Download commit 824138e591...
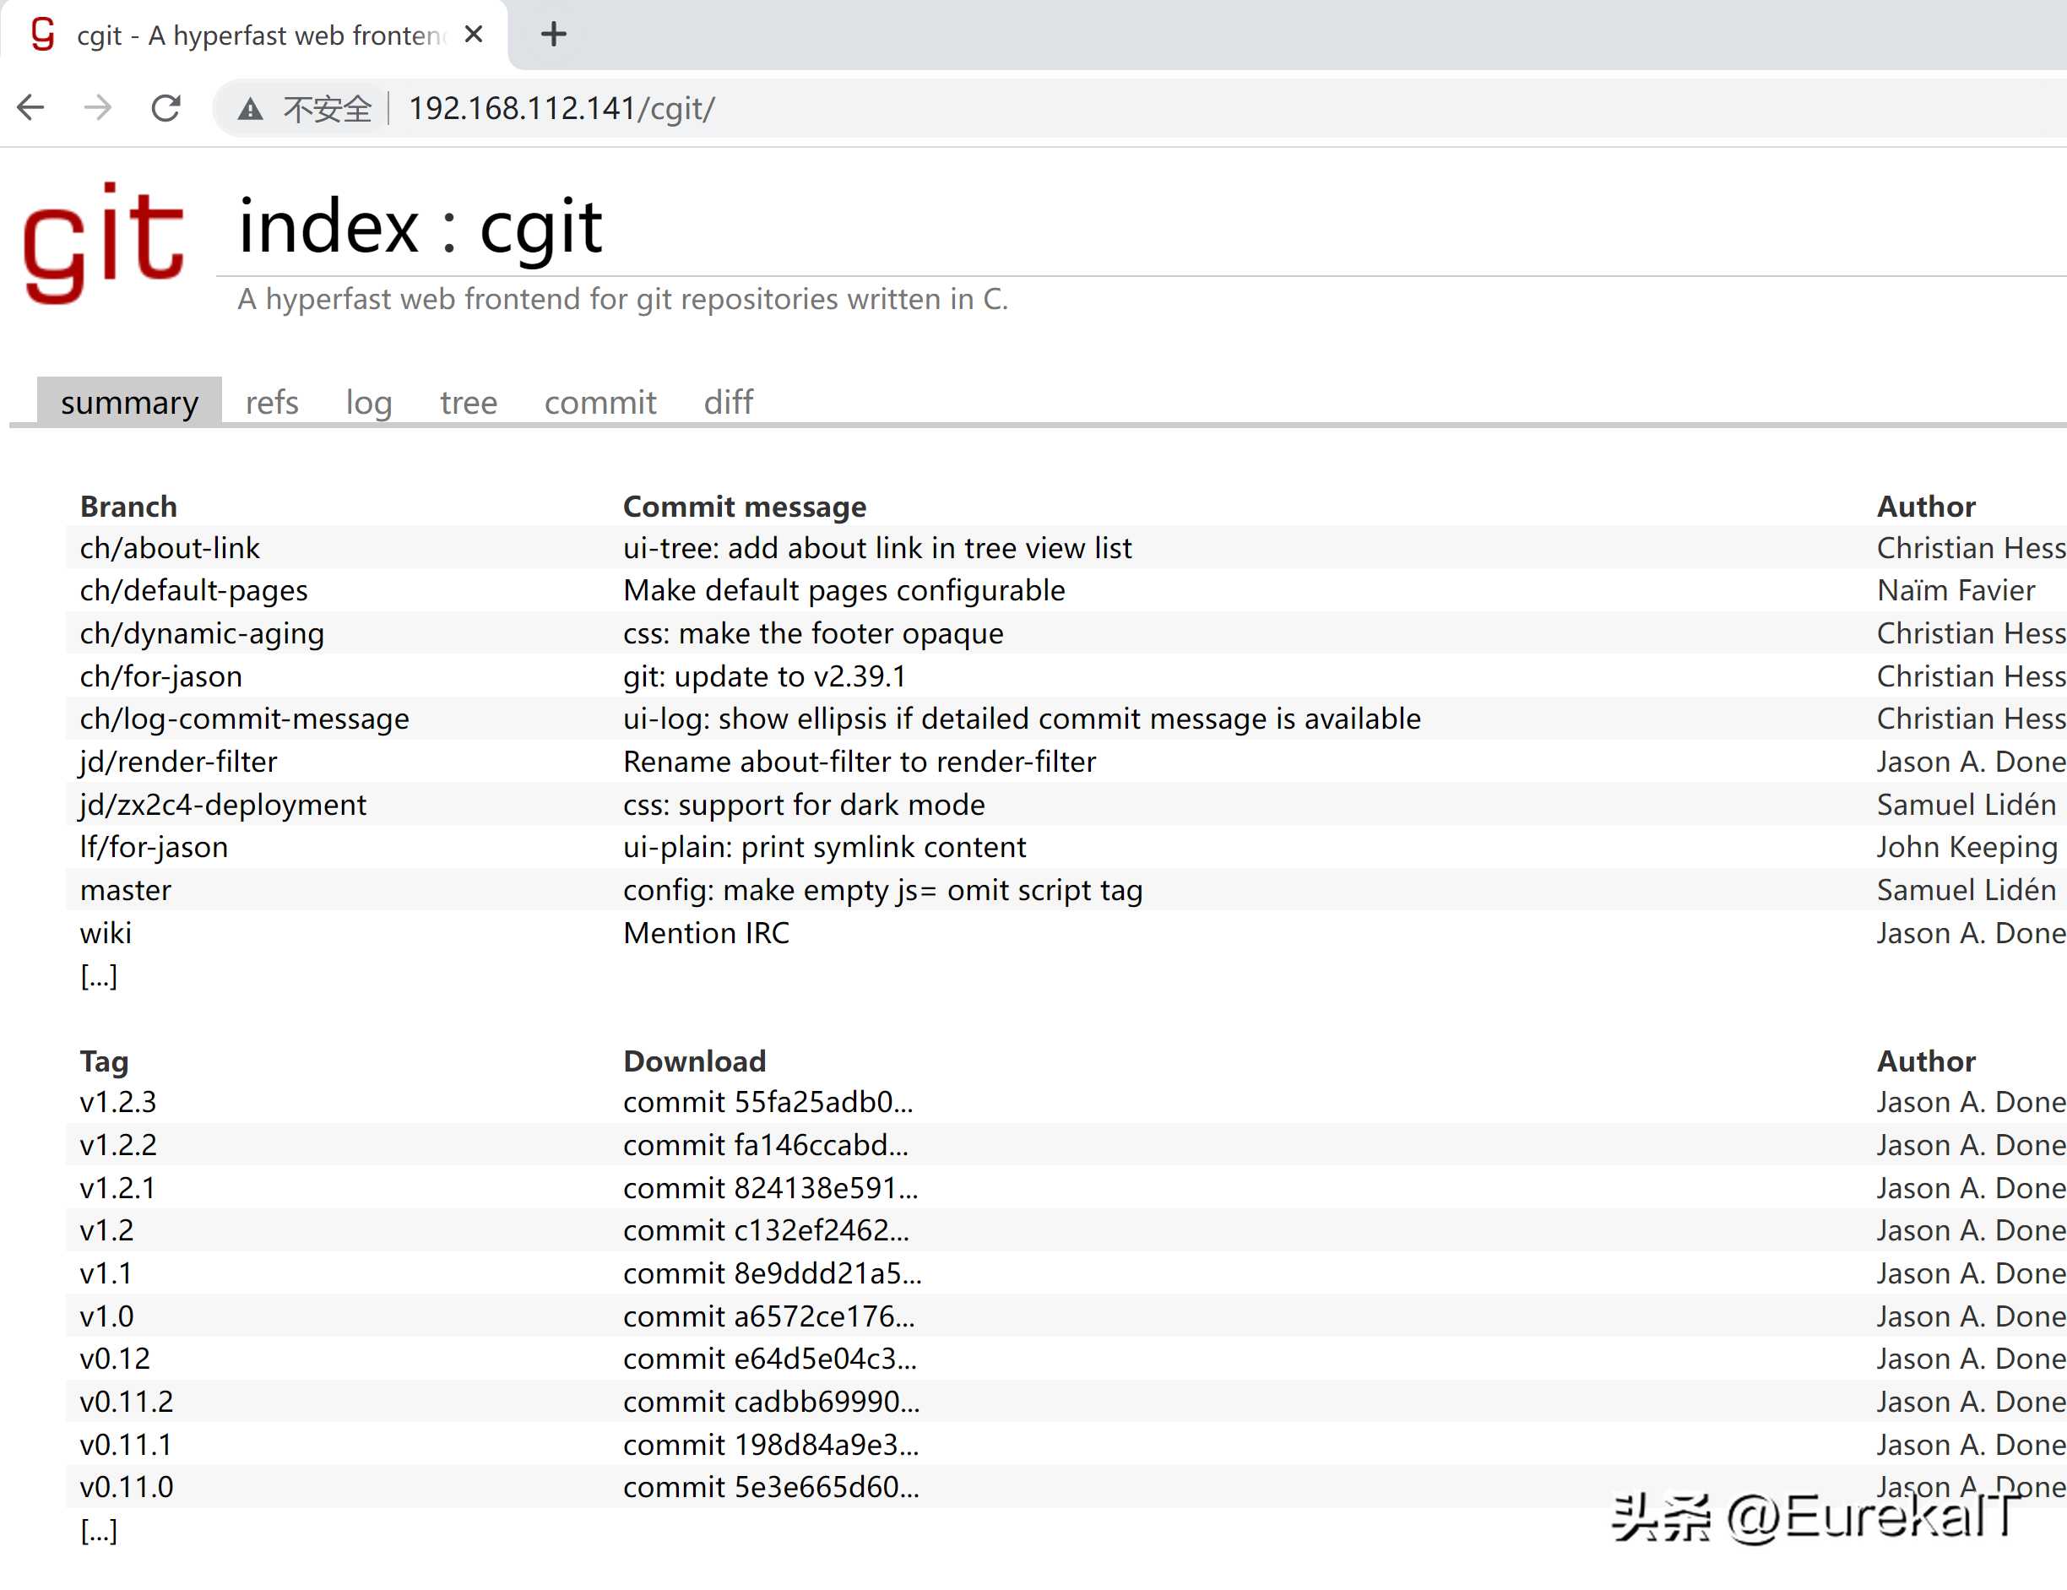2067x1590 pixels. (x=770, y=1188)
